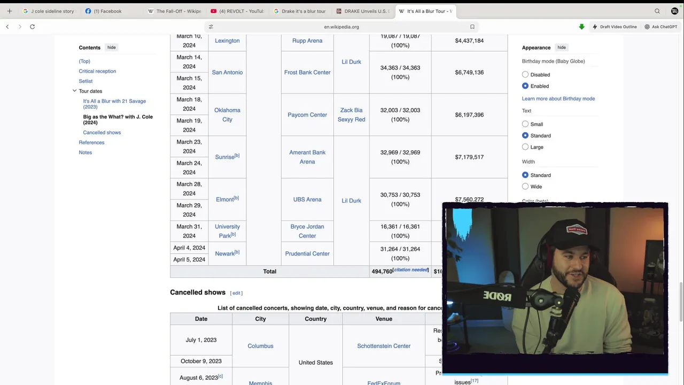Open the Elmont city link
The width and height of the screenshot is (684, 385).
pyautogui.click(x=224, y=199)
